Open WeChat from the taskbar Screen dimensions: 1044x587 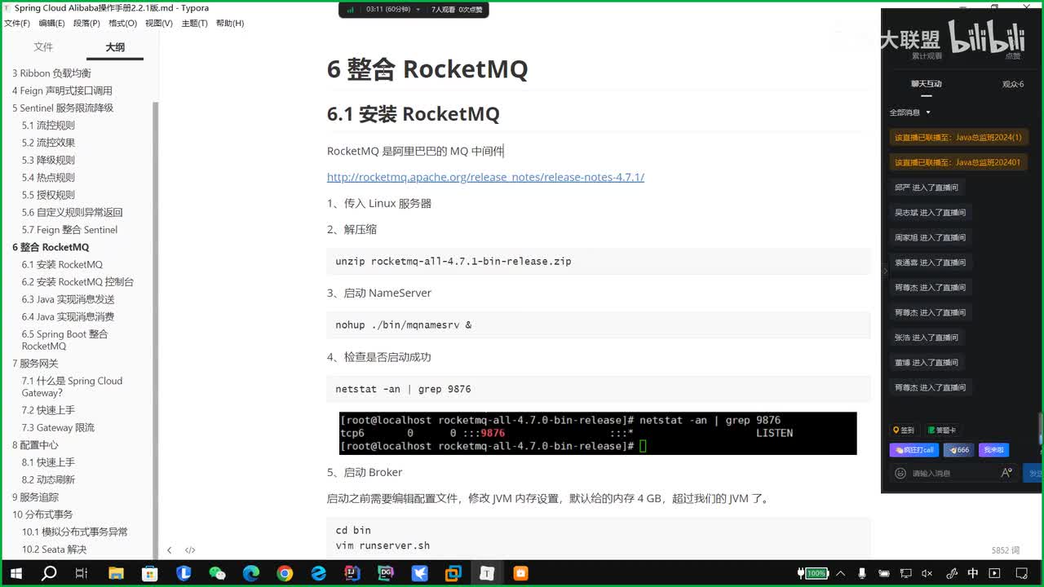pyautogui.click(x=217, y=573)
